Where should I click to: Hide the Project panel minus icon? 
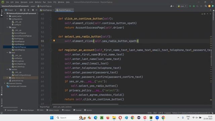[x=36, y=10]
